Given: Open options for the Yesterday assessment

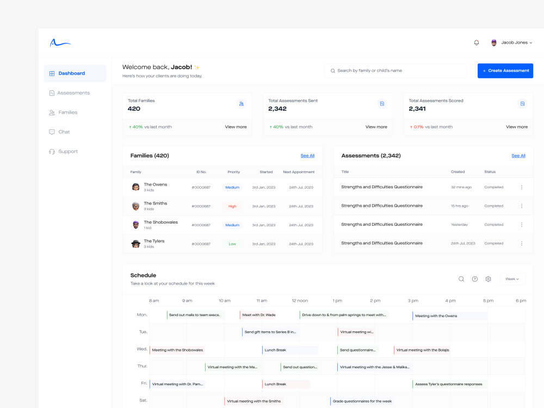Looking at the screenshot, I should point(522,225).
